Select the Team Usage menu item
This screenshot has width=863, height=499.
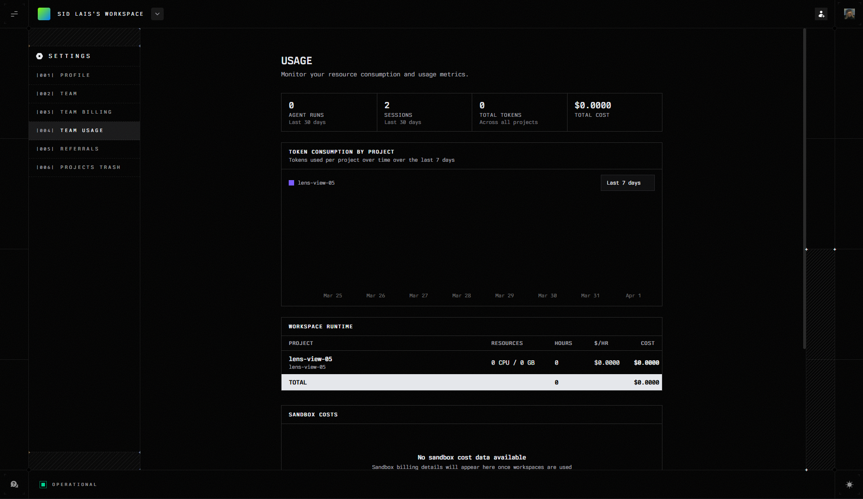(82, 130)
